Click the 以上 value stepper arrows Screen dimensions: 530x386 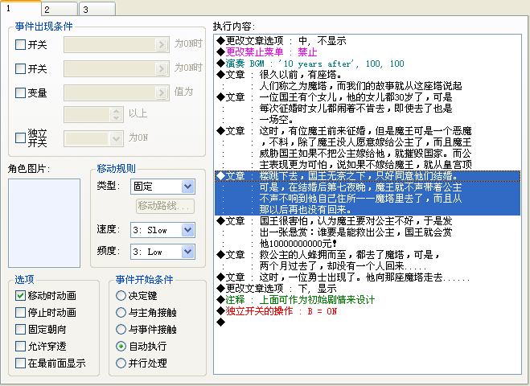(116, 114)
